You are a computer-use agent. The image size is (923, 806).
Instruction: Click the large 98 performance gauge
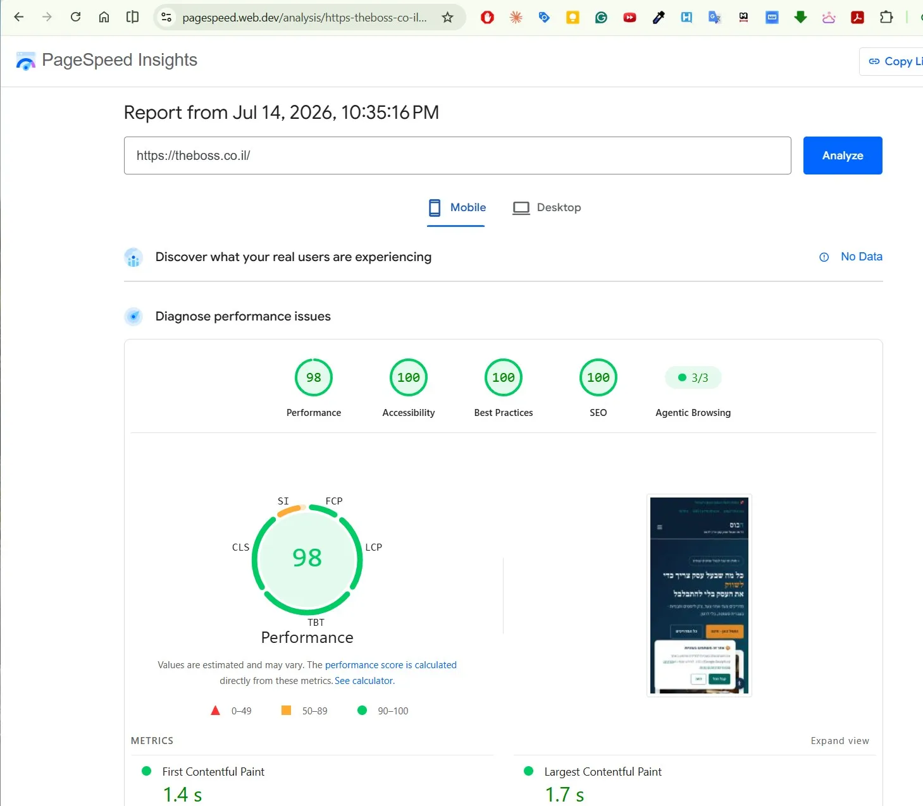[307, 560]
